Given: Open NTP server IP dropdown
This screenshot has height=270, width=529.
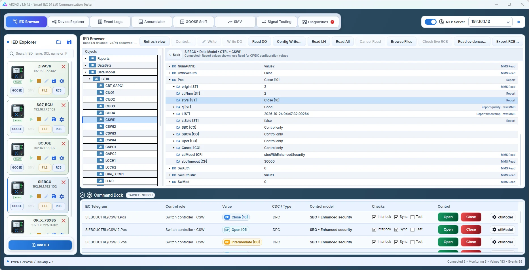Looking at the screenshot, I should click(x=490, y=22).
